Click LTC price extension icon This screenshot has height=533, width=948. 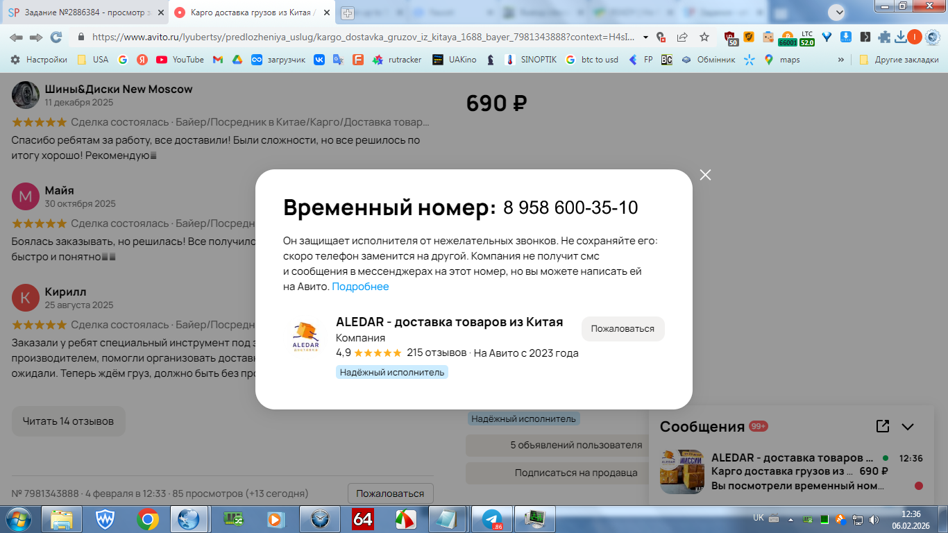806,37
